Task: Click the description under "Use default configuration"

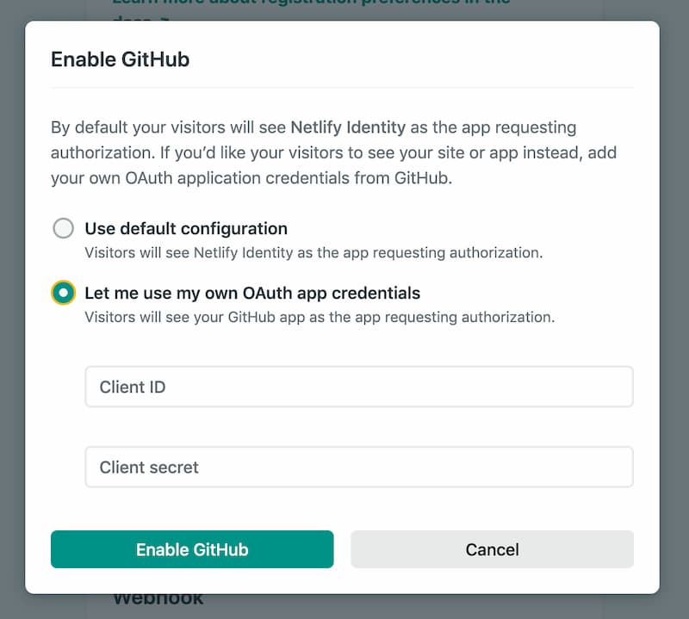Action: (x=313, y=253)
